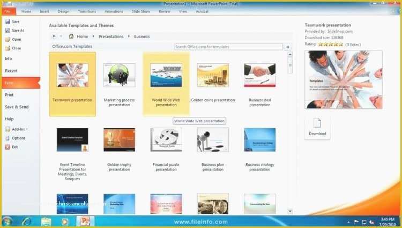
Task: Click the clock in the taskbar
Action: pyautogui.click(x=388, y=222)
